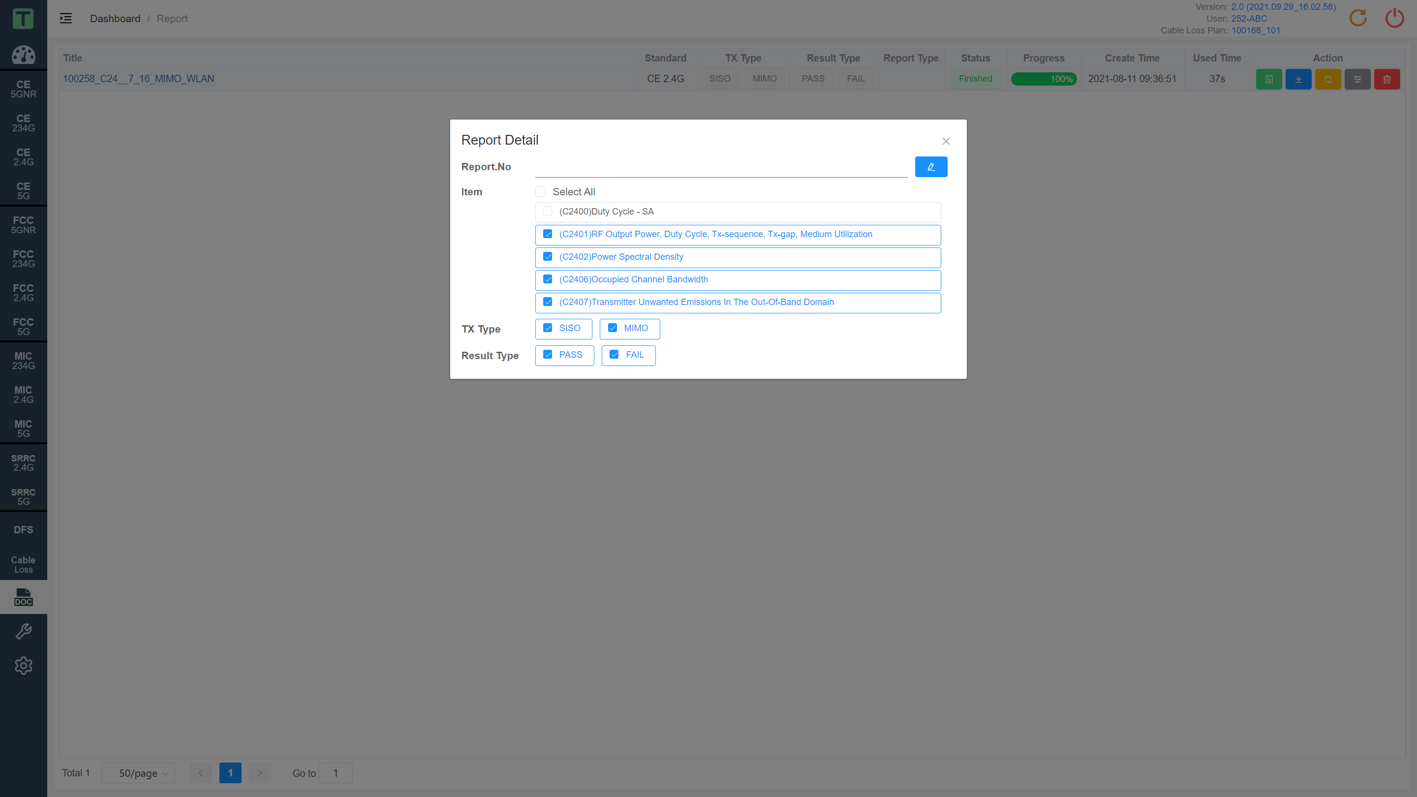Viewport: 1417px width, 797px height.
Task: Open FCC 5GNR in the sidebar
Action: point(23,225)
